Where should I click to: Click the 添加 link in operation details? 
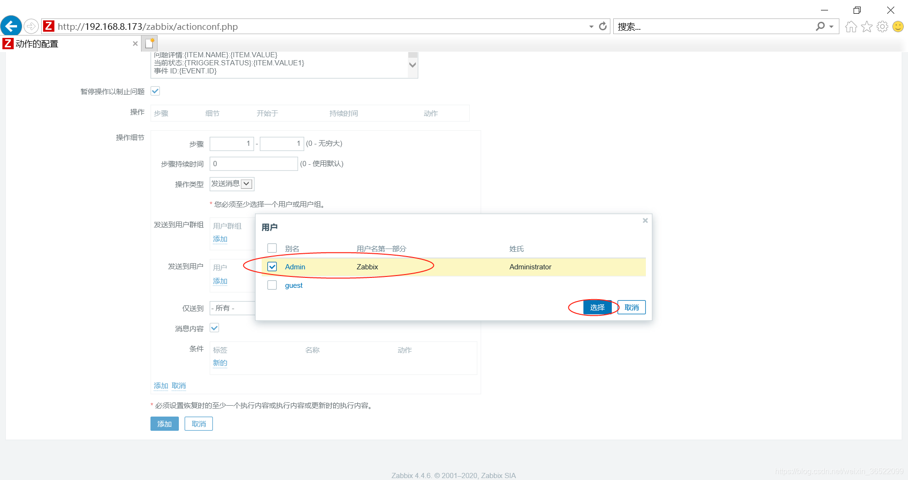click(161, 386)
